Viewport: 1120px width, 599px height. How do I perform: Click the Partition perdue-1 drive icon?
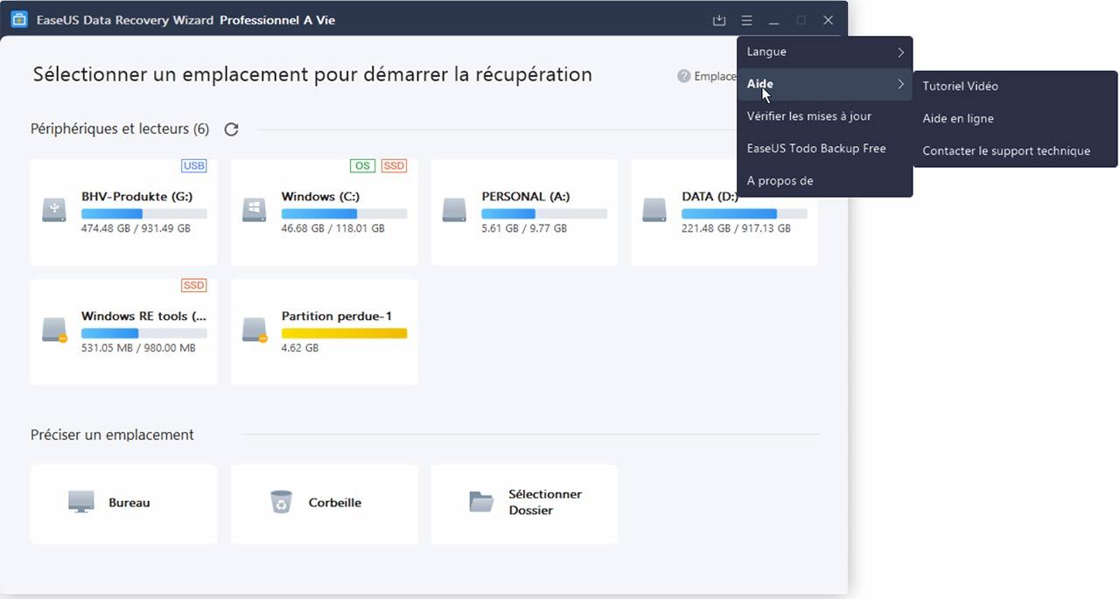(x=255, y=330)
